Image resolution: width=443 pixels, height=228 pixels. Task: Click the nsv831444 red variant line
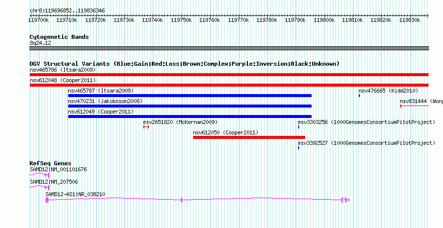pyautogui.click(x=415, y=106)
